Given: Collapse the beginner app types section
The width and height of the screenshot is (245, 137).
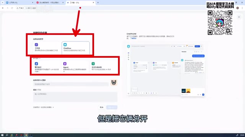Looking at the screenshot, I should click(x=37, y=59).
